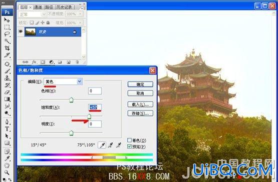
Task: Click the link layers icon
Action: (26, 62)
